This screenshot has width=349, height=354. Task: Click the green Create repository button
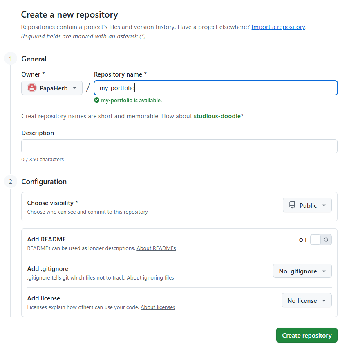[x=306, y=335]
